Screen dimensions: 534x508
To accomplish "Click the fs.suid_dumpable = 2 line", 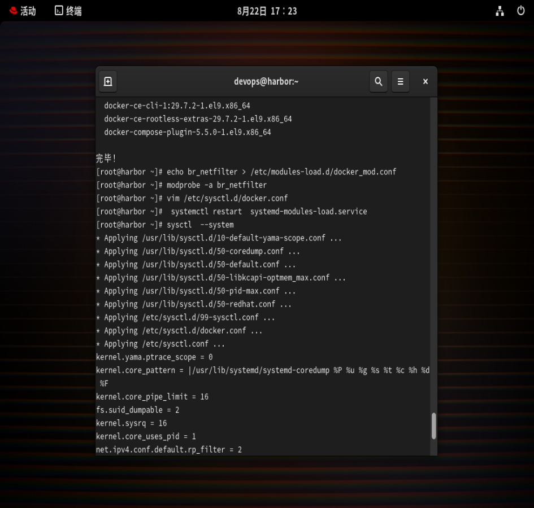I will (137, 410).
